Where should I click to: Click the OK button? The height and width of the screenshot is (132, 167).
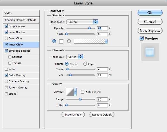coord(150,13)
